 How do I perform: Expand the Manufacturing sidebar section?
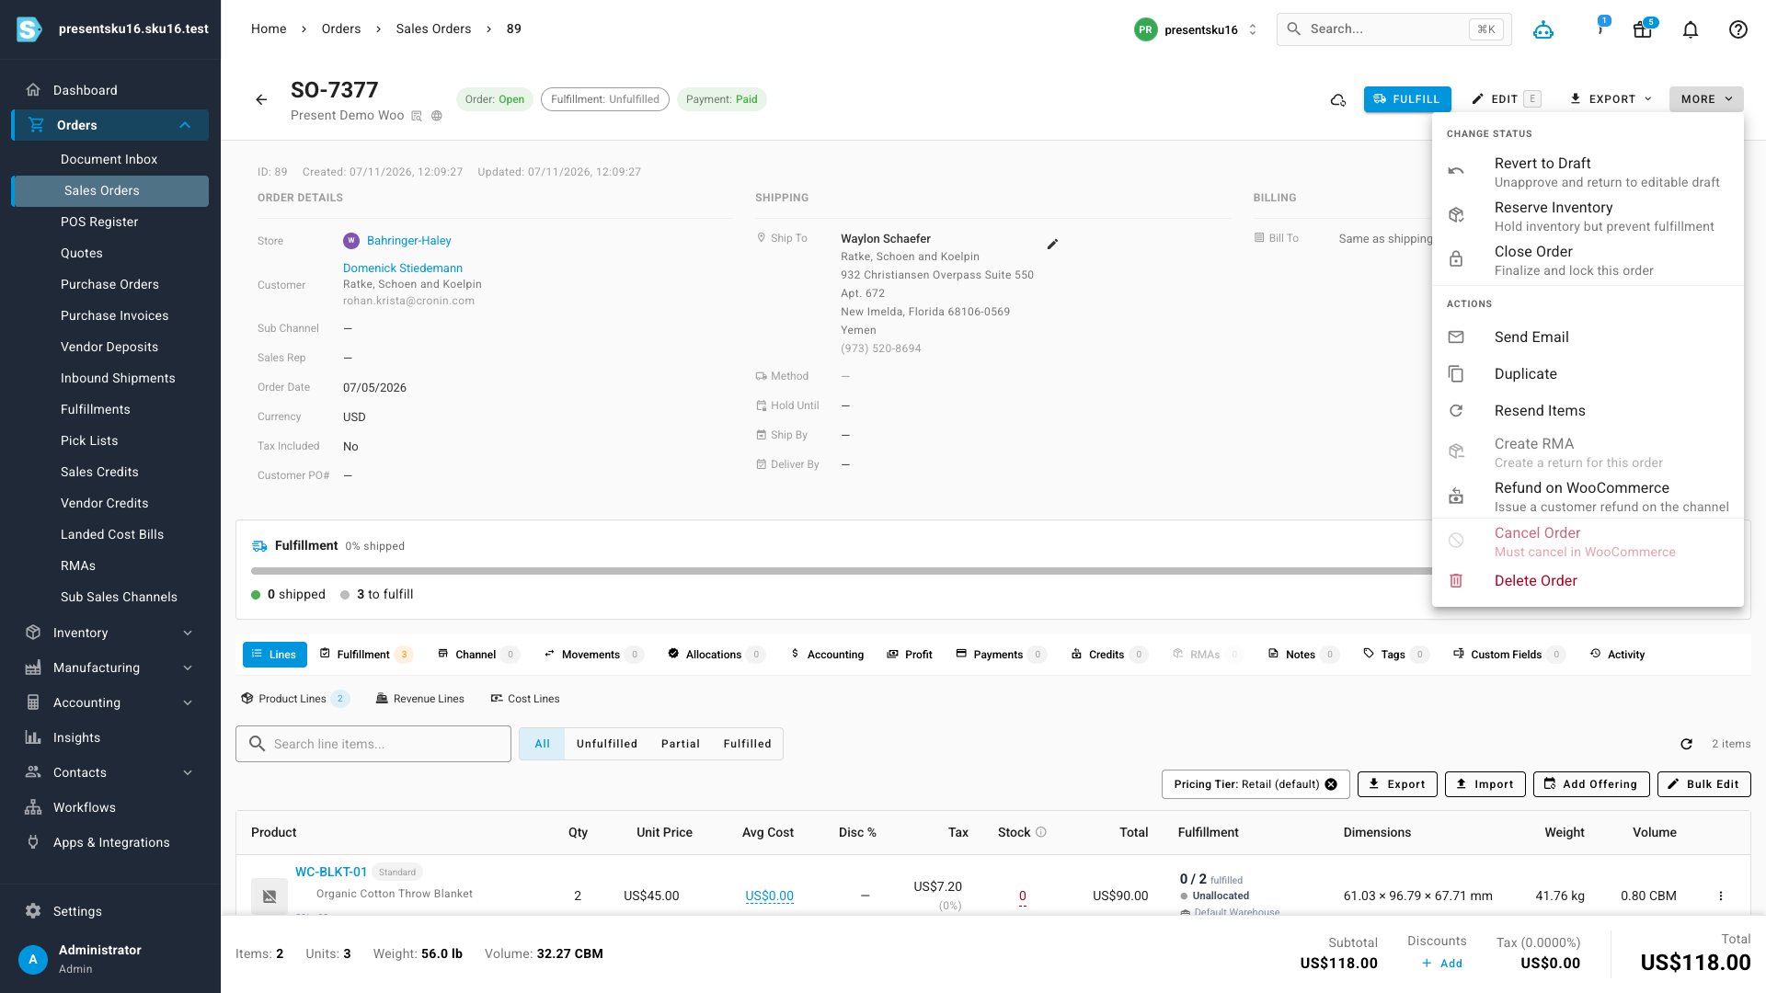188,668
